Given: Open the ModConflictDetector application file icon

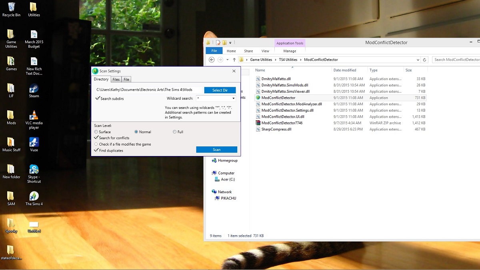Looking at the screenshot, I should coord(258,98).
